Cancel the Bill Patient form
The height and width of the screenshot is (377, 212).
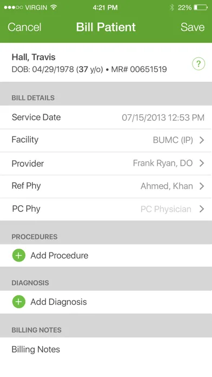coord(24,27)
